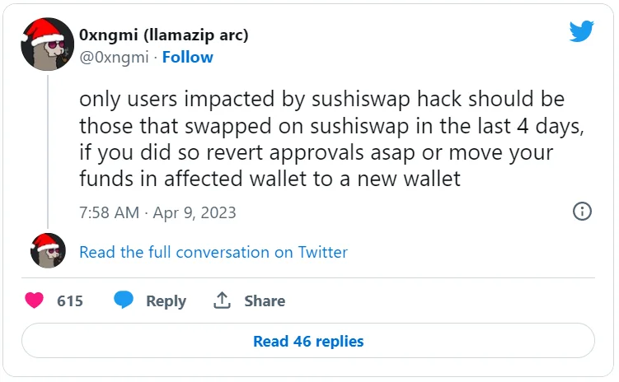Click the share upload arrow icon
Image resolution: width=619 pixels, height=382 pixels.
click(x=222, y=300)
